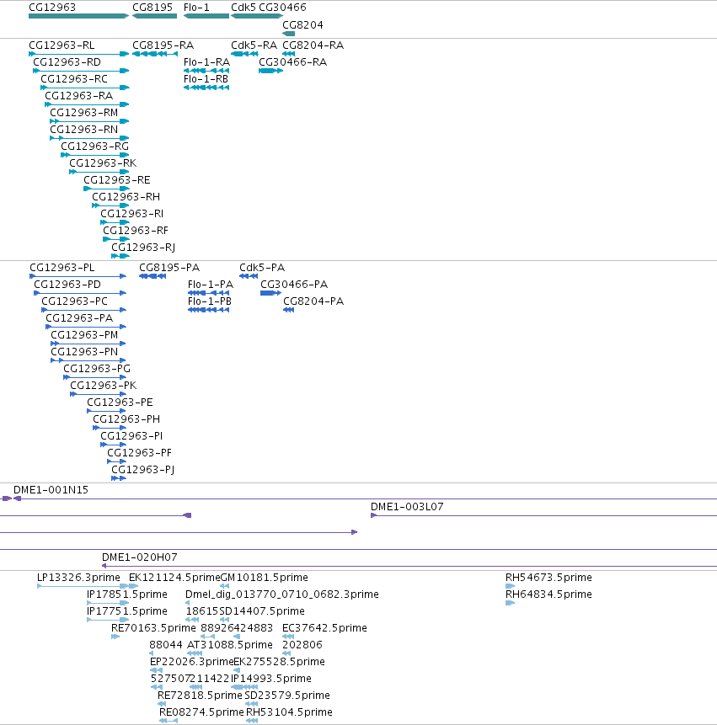The image size is (717, 725).
Task: Select the CG12963-PM protein label
Action: (84, 335)
